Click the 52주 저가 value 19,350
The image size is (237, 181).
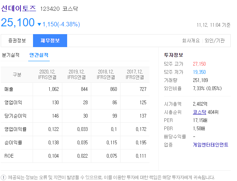pos(199,72)
